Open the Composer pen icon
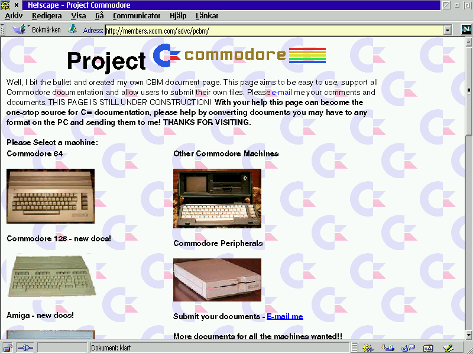Image resolution: width=473 pixels, height=354 pixels. pyautogui.click(x=448, y=348)
